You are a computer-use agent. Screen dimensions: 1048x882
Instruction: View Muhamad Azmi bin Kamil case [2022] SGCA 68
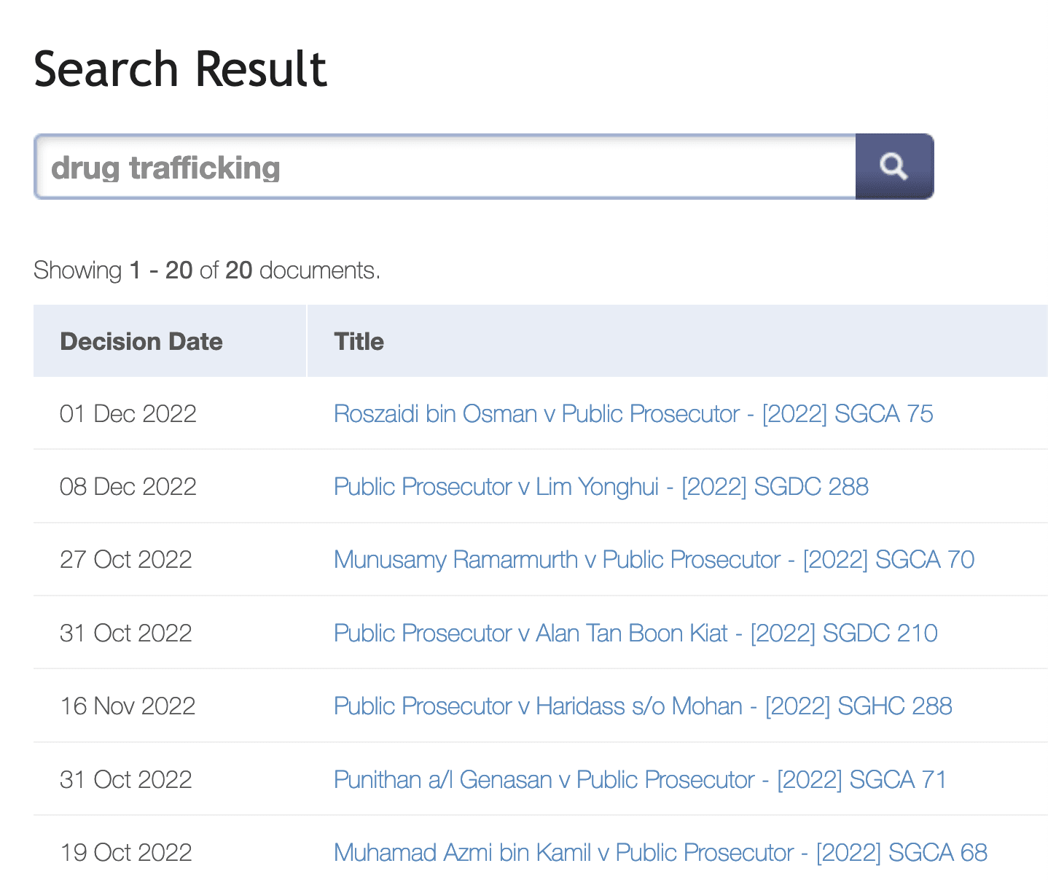pyautogui.click(x=660, y=853)
